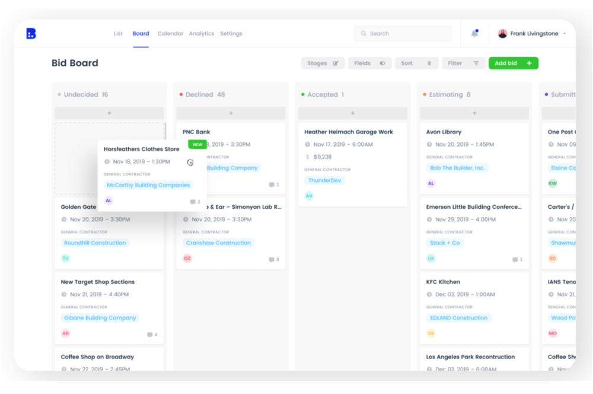
Task: Click the Horsefeathers Clothes Store card title
Action: (x=142, y=149)
